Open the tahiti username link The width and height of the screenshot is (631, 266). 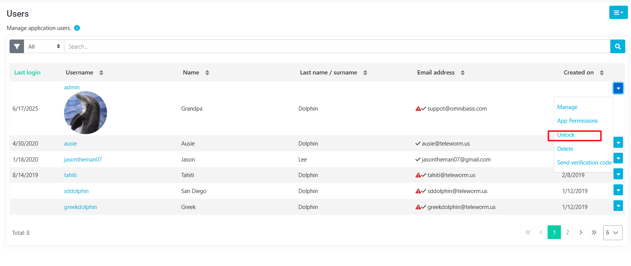[x=70, y=175]
